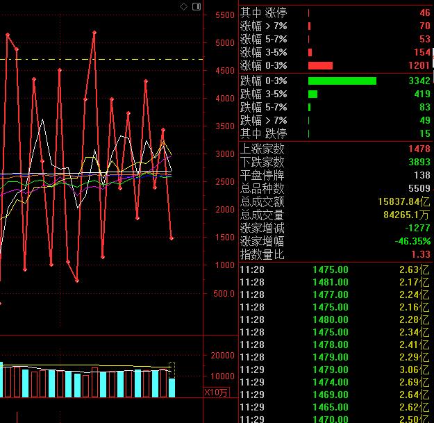Click the 总品种数 value 5509
The width and height of the screenshot is (434, 423).
tap(419, 188)
